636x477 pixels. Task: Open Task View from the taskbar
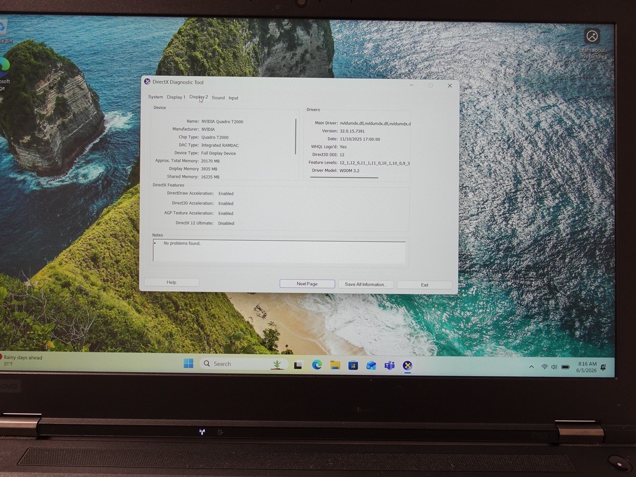tap(298, 365)
